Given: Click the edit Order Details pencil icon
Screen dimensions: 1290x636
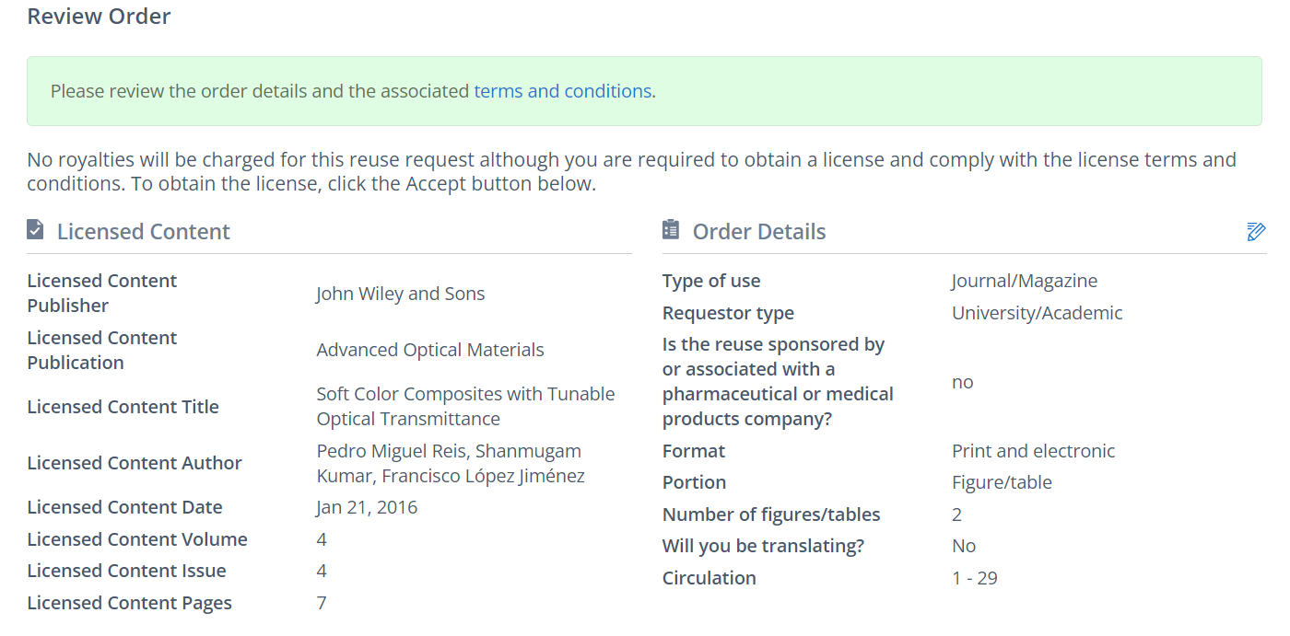Looking at the screenshot, I should point(1256,231).
